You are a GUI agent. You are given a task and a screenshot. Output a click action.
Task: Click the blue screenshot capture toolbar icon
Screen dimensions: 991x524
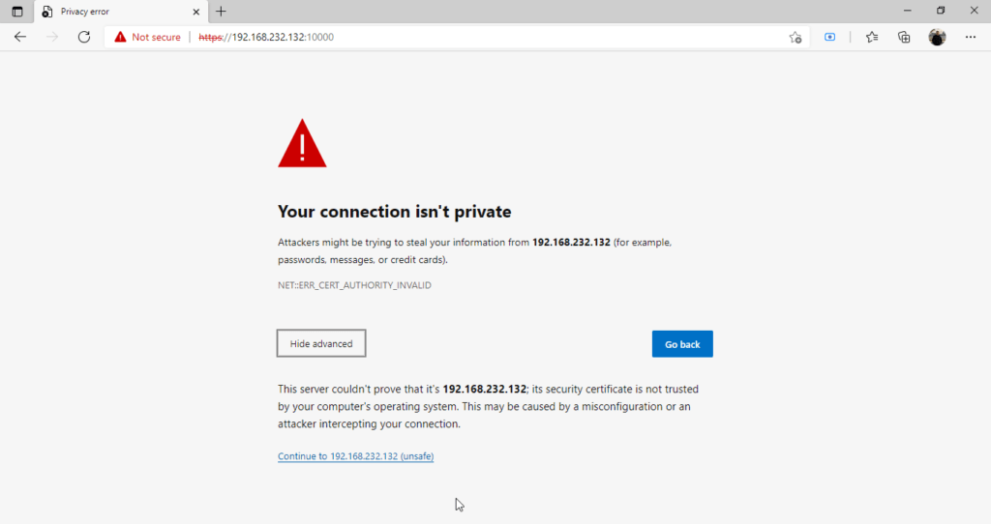(x=829, y=38)
